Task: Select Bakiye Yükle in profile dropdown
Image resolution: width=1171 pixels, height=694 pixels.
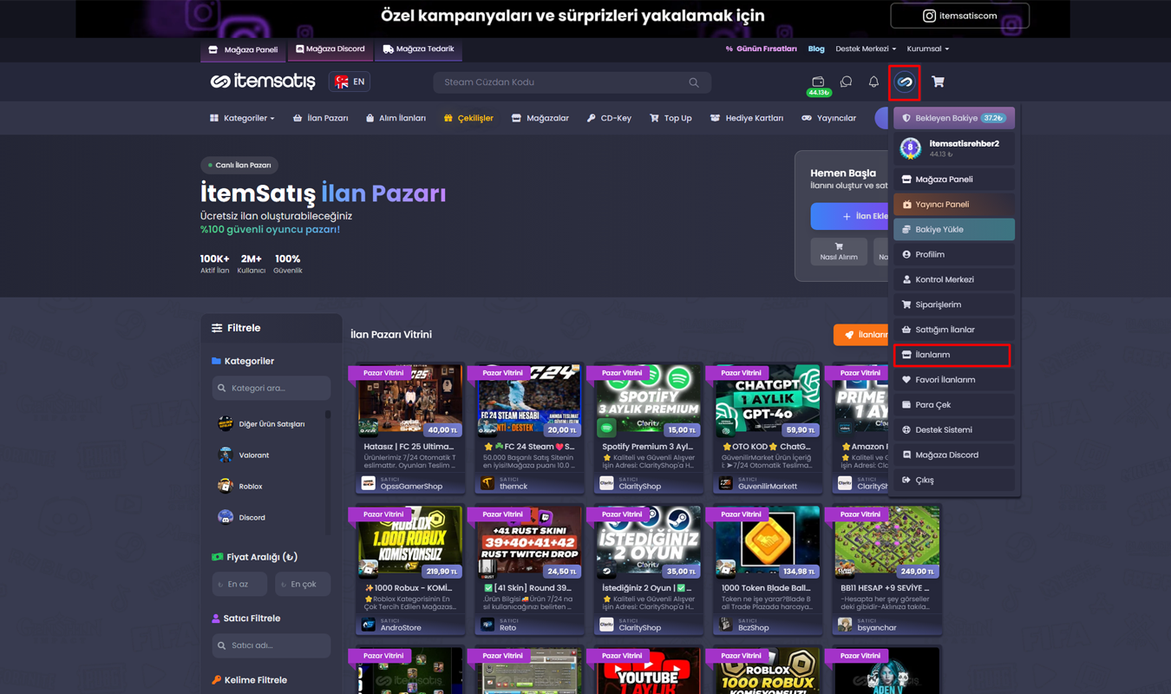Action: (954, 230)
